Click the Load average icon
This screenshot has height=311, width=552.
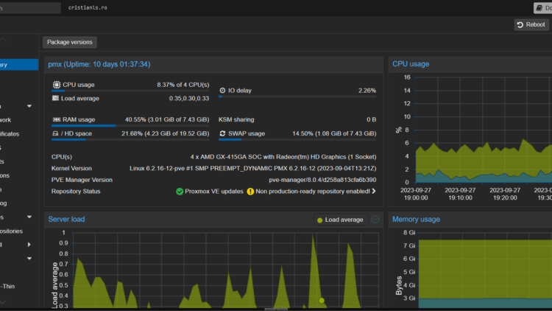point(55,98)
